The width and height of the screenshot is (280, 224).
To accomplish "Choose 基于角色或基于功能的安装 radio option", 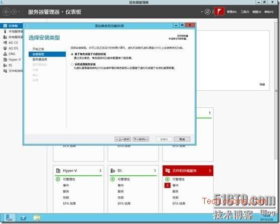I will click(x=72, y=54).
